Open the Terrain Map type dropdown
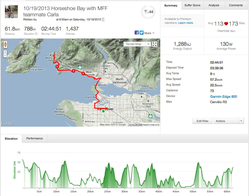This screenshot has height=196, width=249. click(x=137, y=44)
